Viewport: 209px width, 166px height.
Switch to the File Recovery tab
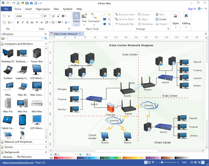pyautogui.click(x=24, y=157)
